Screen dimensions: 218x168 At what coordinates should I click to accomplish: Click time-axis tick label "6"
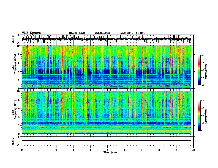click(x=125, y=150)
